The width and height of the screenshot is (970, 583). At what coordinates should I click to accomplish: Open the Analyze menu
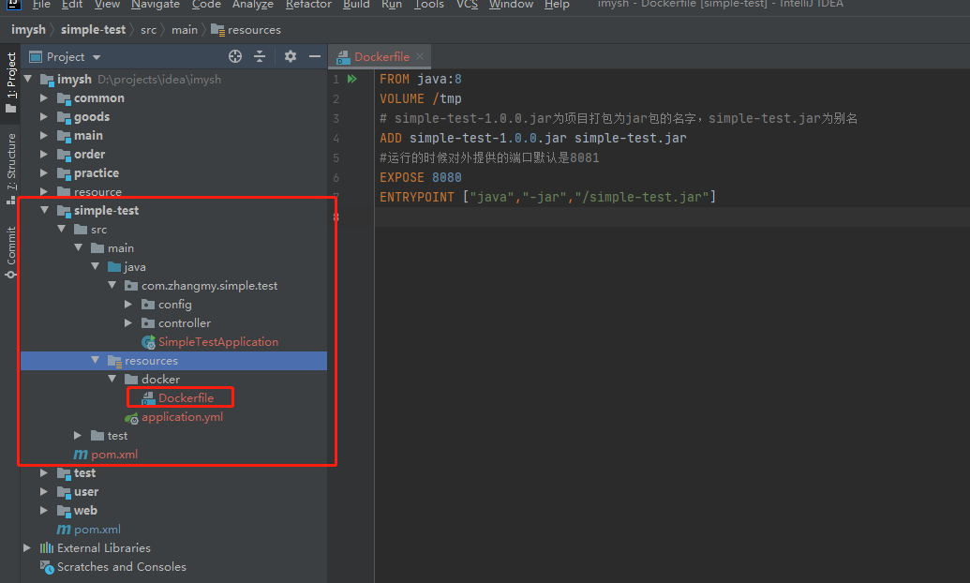252,5
